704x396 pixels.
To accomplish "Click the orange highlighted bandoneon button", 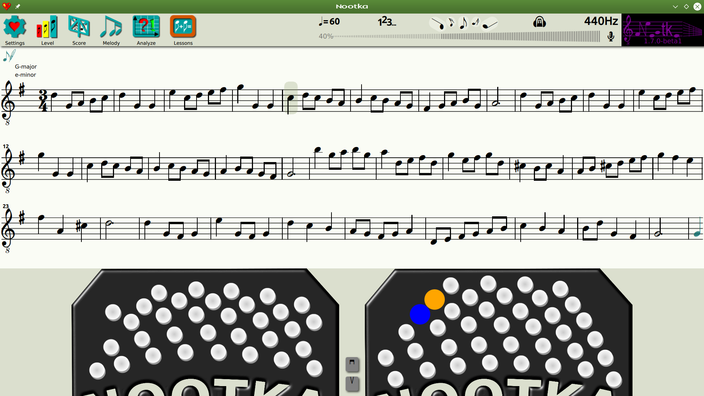I will 434,299.
